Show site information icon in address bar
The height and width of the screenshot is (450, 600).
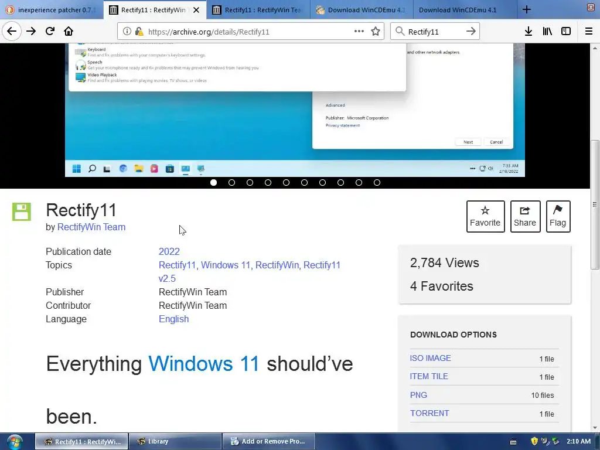tap(127, 32)
